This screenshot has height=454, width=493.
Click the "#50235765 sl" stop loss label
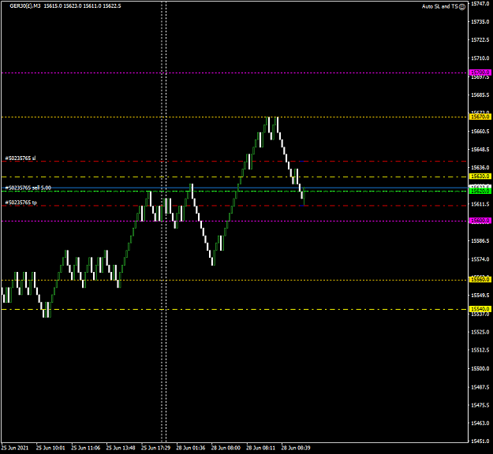point(21,158)
